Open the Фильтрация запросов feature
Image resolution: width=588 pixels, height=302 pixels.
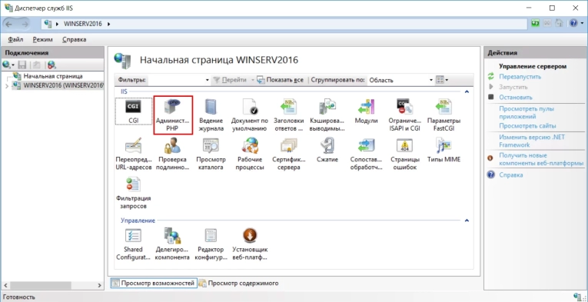134,193
